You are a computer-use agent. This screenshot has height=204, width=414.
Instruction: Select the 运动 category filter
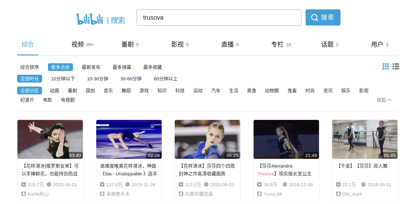[x=198, y=91]
